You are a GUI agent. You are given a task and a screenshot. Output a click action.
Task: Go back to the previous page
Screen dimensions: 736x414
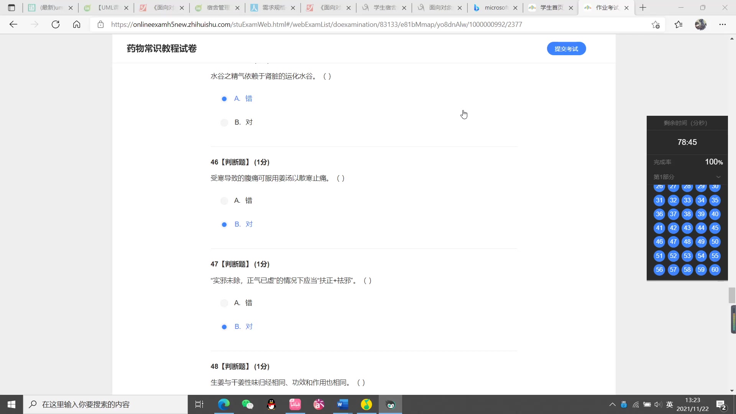point(13,25)
